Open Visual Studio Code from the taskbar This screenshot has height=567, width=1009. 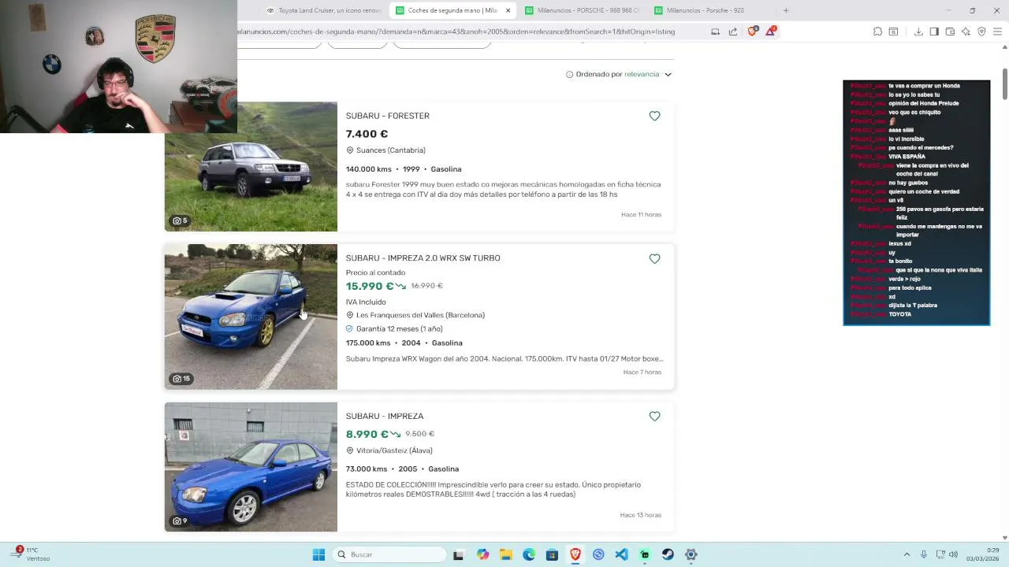point(622,554)
